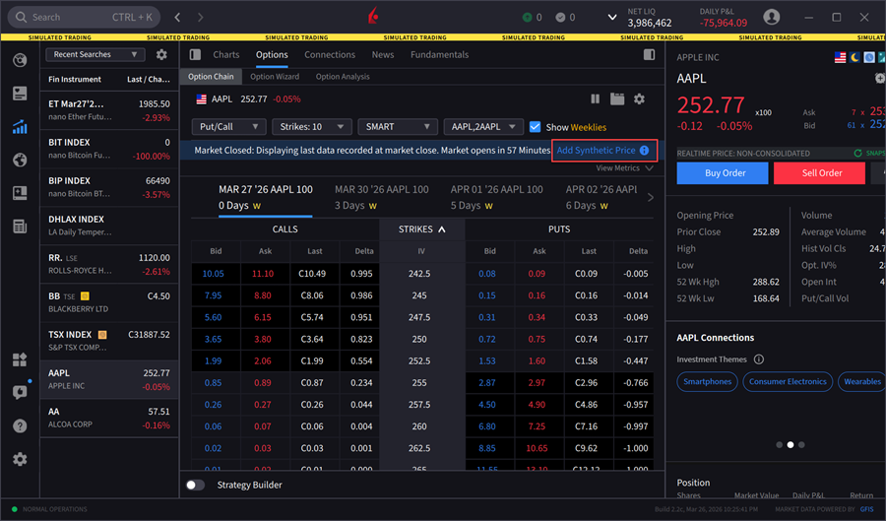Open the calculator icon in left sidebar
The image size is (886, 521).
(20, 227)
